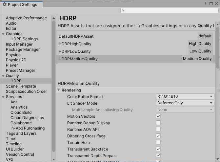Enable Runtime Debug Display checkbox
220x162 pixels.
pos(158,123)
